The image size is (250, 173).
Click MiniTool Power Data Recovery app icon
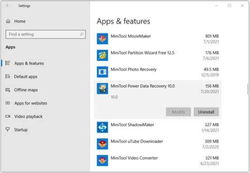coord(102,89)
